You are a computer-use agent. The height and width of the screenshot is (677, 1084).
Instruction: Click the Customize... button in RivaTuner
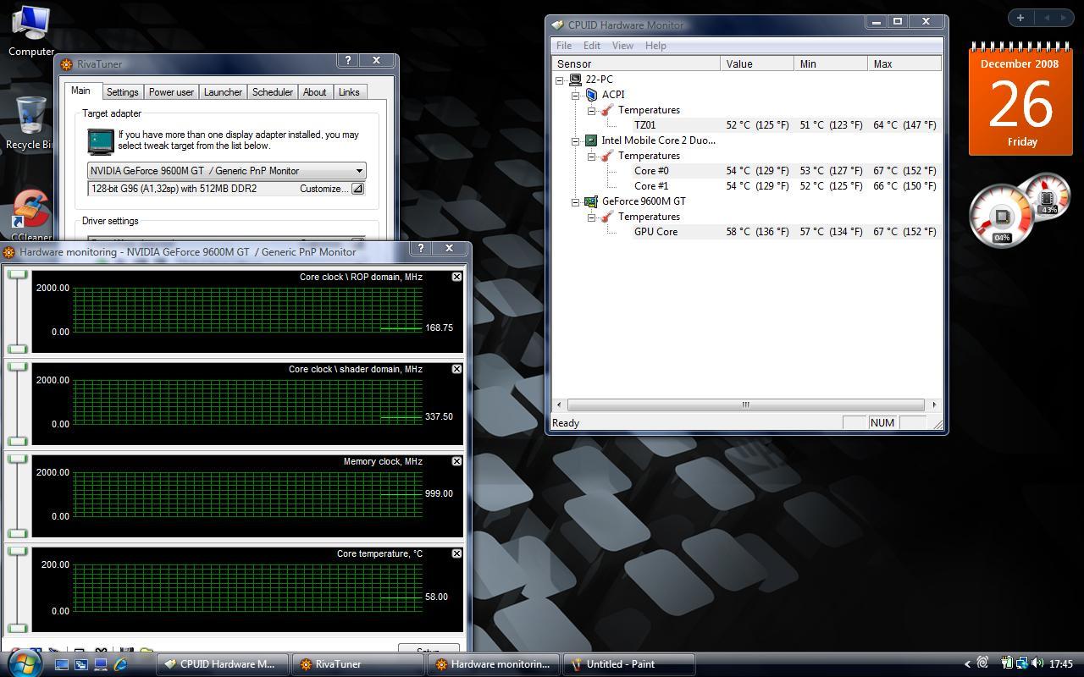tap(324, 189)
